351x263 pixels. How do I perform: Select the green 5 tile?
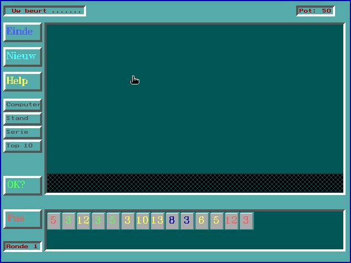(113, 221)
